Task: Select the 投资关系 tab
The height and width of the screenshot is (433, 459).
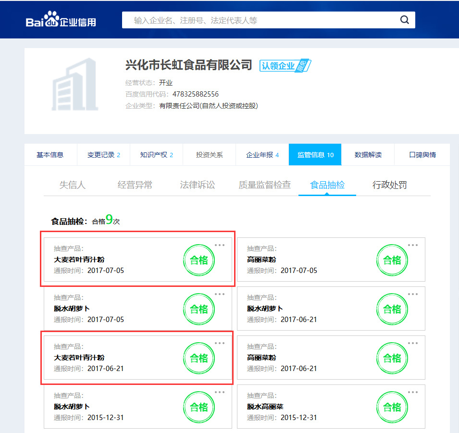Action: tap(209, 155)
